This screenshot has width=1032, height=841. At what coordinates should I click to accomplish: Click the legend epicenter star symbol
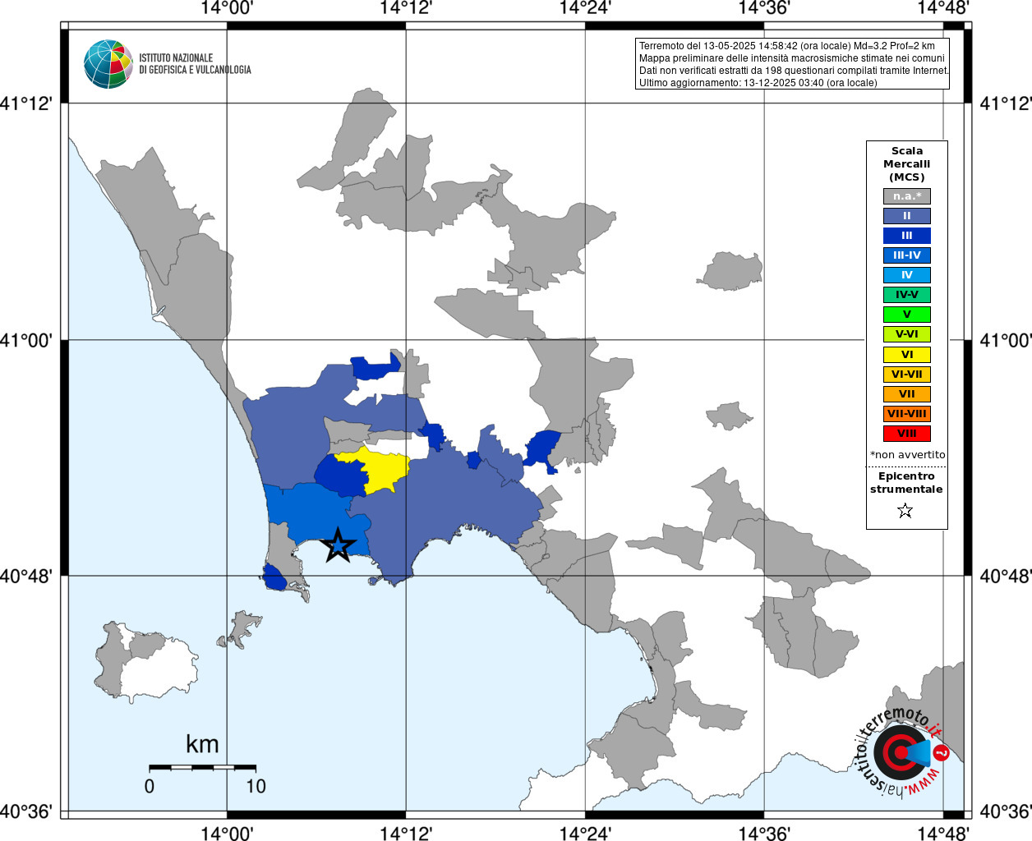pos(905,511)
